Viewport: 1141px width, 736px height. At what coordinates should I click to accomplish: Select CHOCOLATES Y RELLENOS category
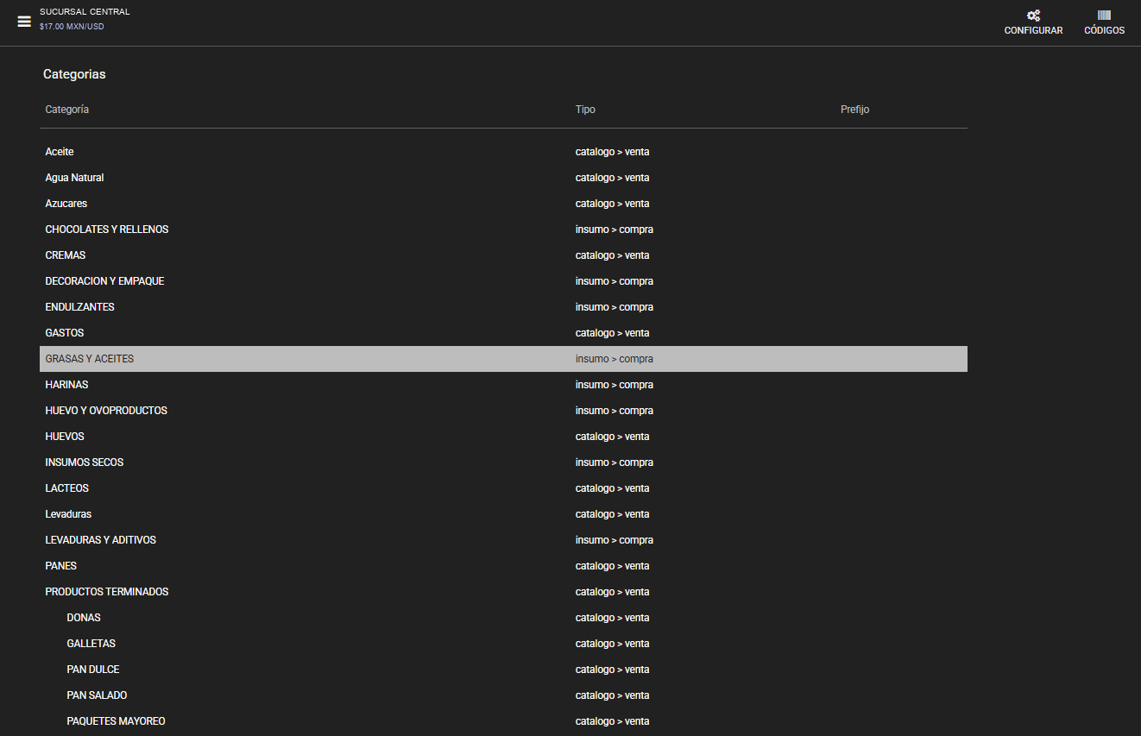click(x=503, y=230)
